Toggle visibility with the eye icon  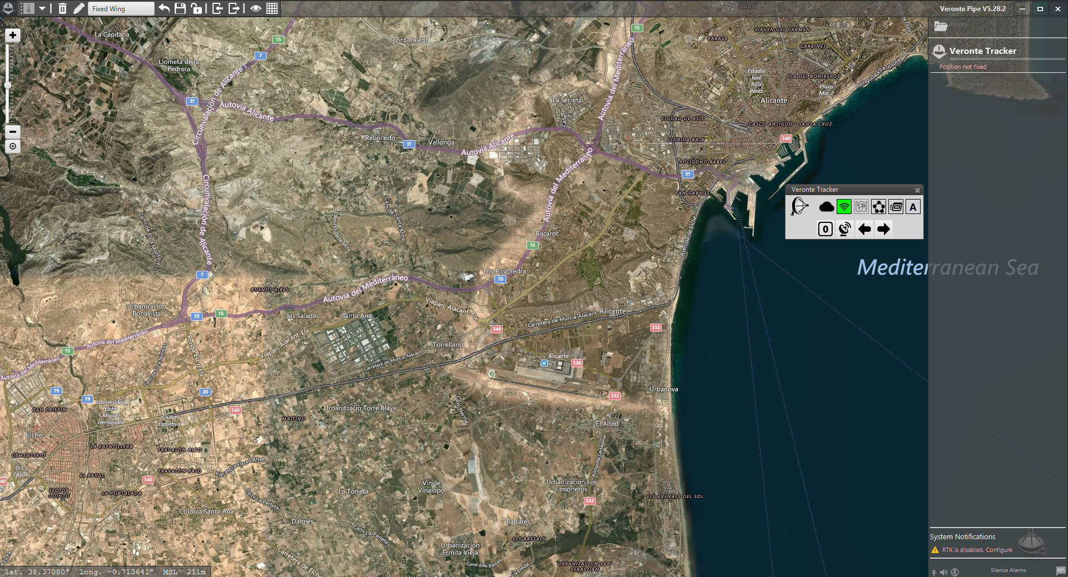[x=256, y=9]
